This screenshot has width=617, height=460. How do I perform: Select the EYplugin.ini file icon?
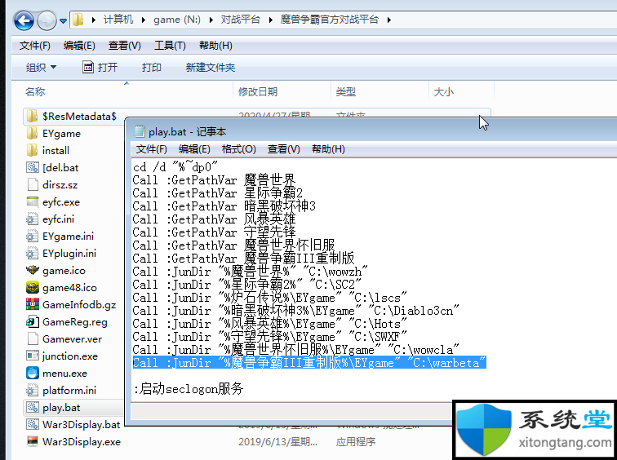click(x=33, y=253)
